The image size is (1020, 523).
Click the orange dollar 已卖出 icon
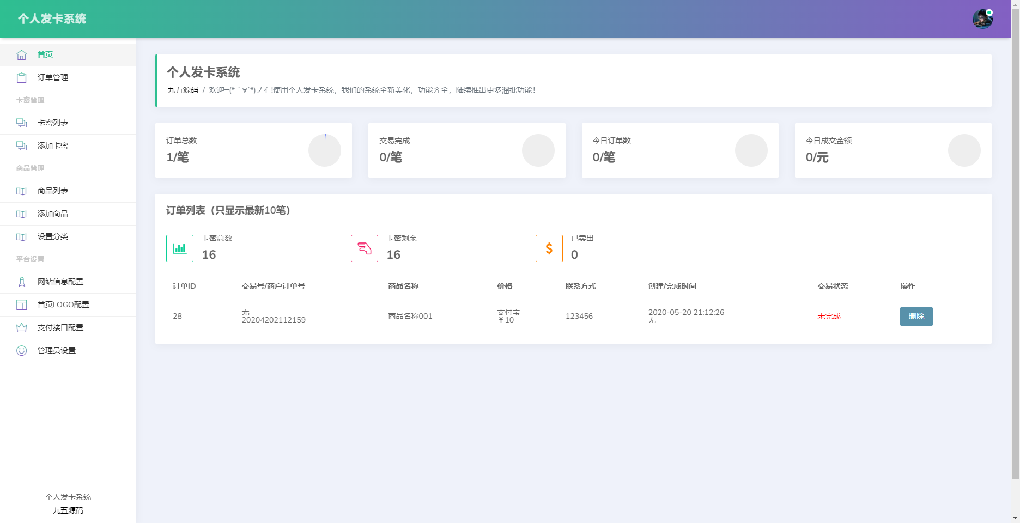(549, 248)
